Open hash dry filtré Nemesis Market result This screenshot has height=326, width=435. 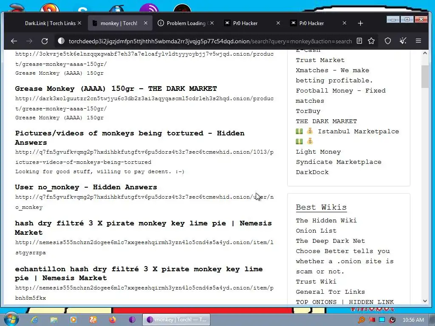[x=143, y=228]
